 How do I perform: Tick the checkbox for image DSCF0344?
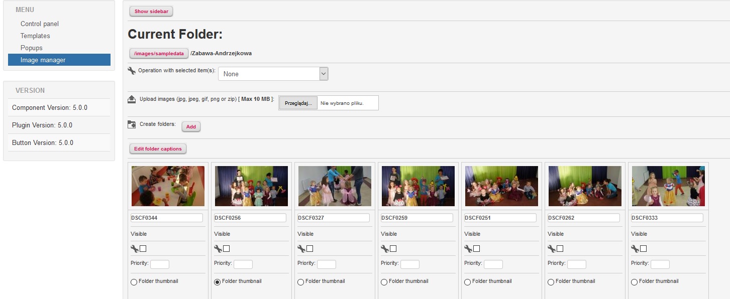pyautogui.click(x=143, y=248)
